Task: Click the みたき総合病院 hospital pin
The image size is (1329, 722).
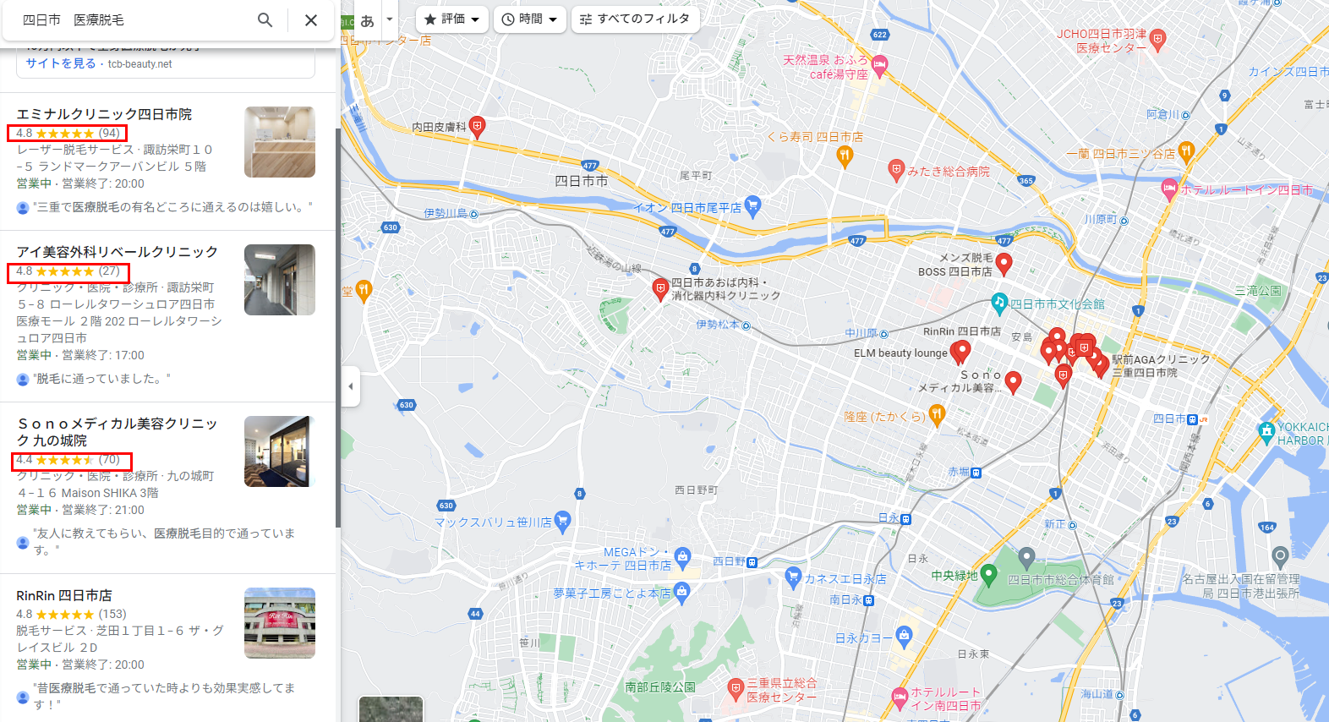Action: [897, 171]
